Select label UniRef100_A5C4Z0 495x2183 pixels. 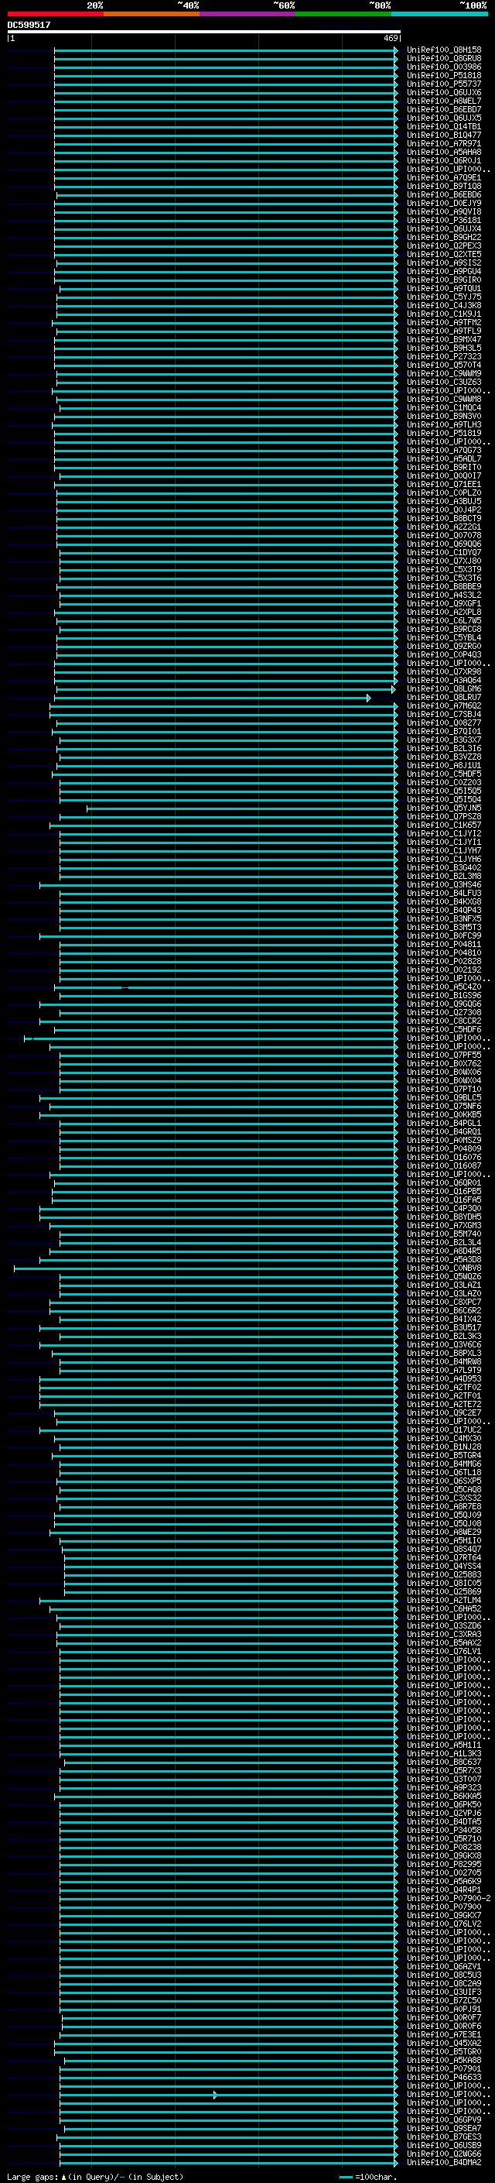443,987
